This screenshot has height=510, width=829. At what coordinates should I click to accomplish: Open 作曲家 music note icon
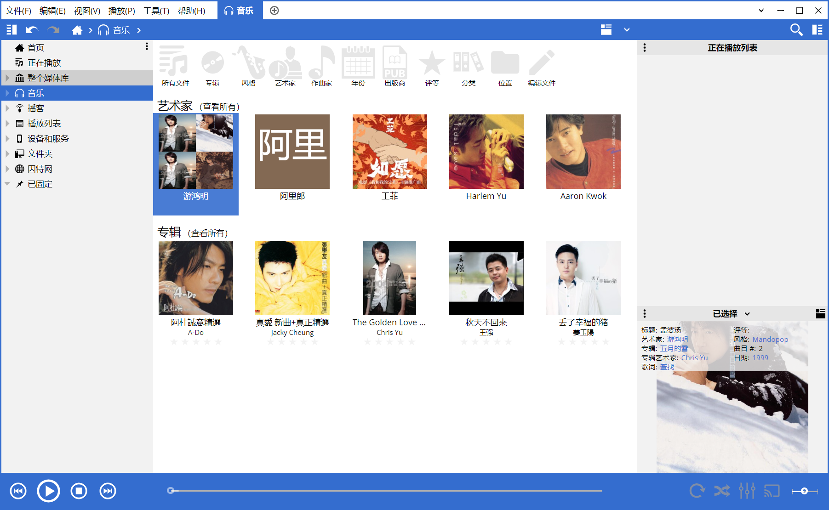[322, 66]
